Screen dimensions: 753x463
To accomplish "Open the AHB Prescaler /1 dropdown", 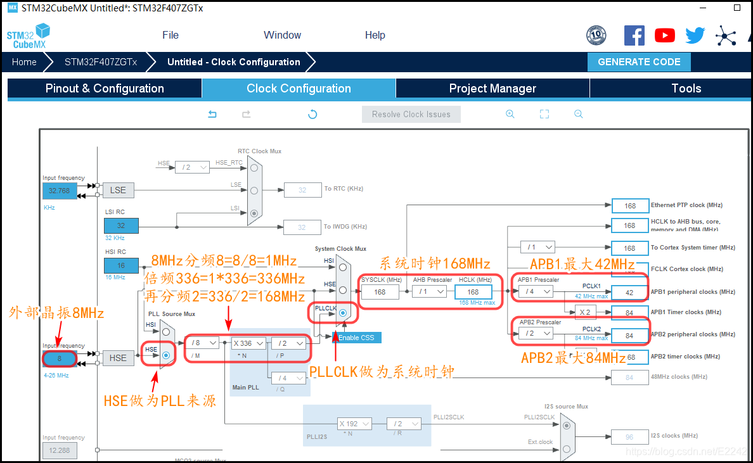I will coord(430,291).
